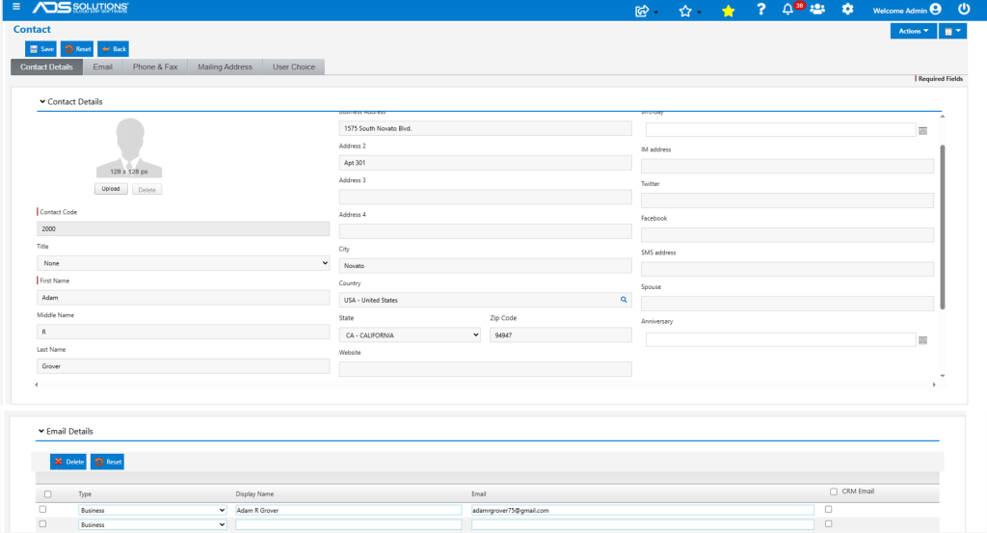Click the Contact Details vertical scrollbar
987x533 pixels.
click(x=943, y=227)
